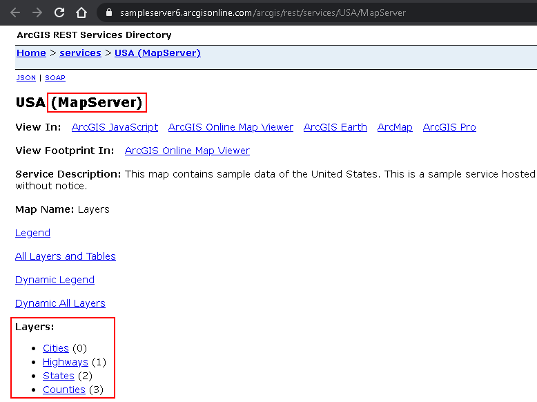Navigate to the services breadcrumb link
The height and width of the screenshot is (402, 537).
pos(80,53)
